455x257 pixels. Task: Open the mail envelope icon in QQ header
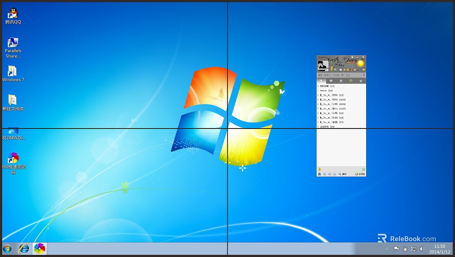[x=341, y=70]
